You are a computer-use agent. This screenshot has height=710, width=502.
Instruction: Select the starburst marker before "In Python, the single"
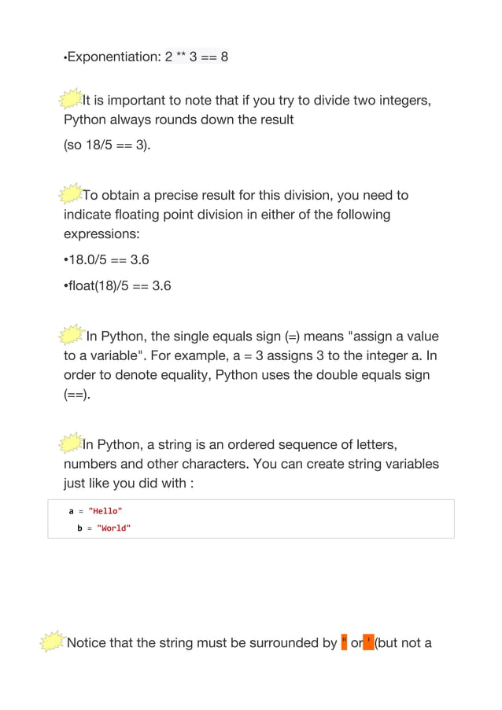coord(72,335)
